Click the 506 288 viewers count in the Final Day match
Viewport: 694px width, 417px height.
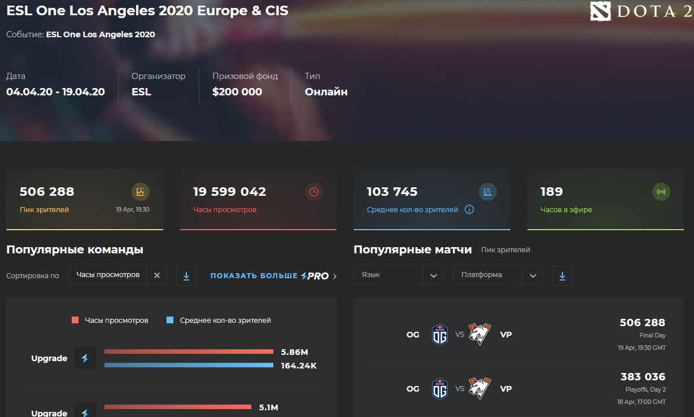[643, 322]
